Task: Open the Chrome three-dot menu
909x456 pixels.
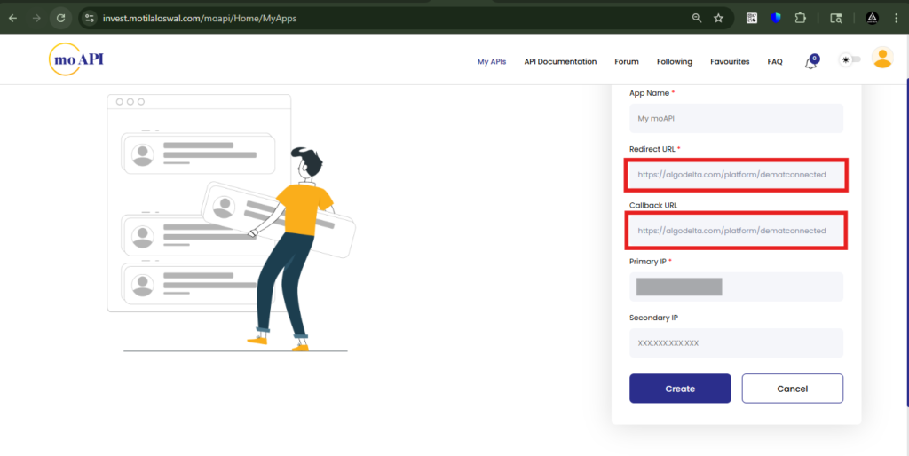Action: [897, 18]
